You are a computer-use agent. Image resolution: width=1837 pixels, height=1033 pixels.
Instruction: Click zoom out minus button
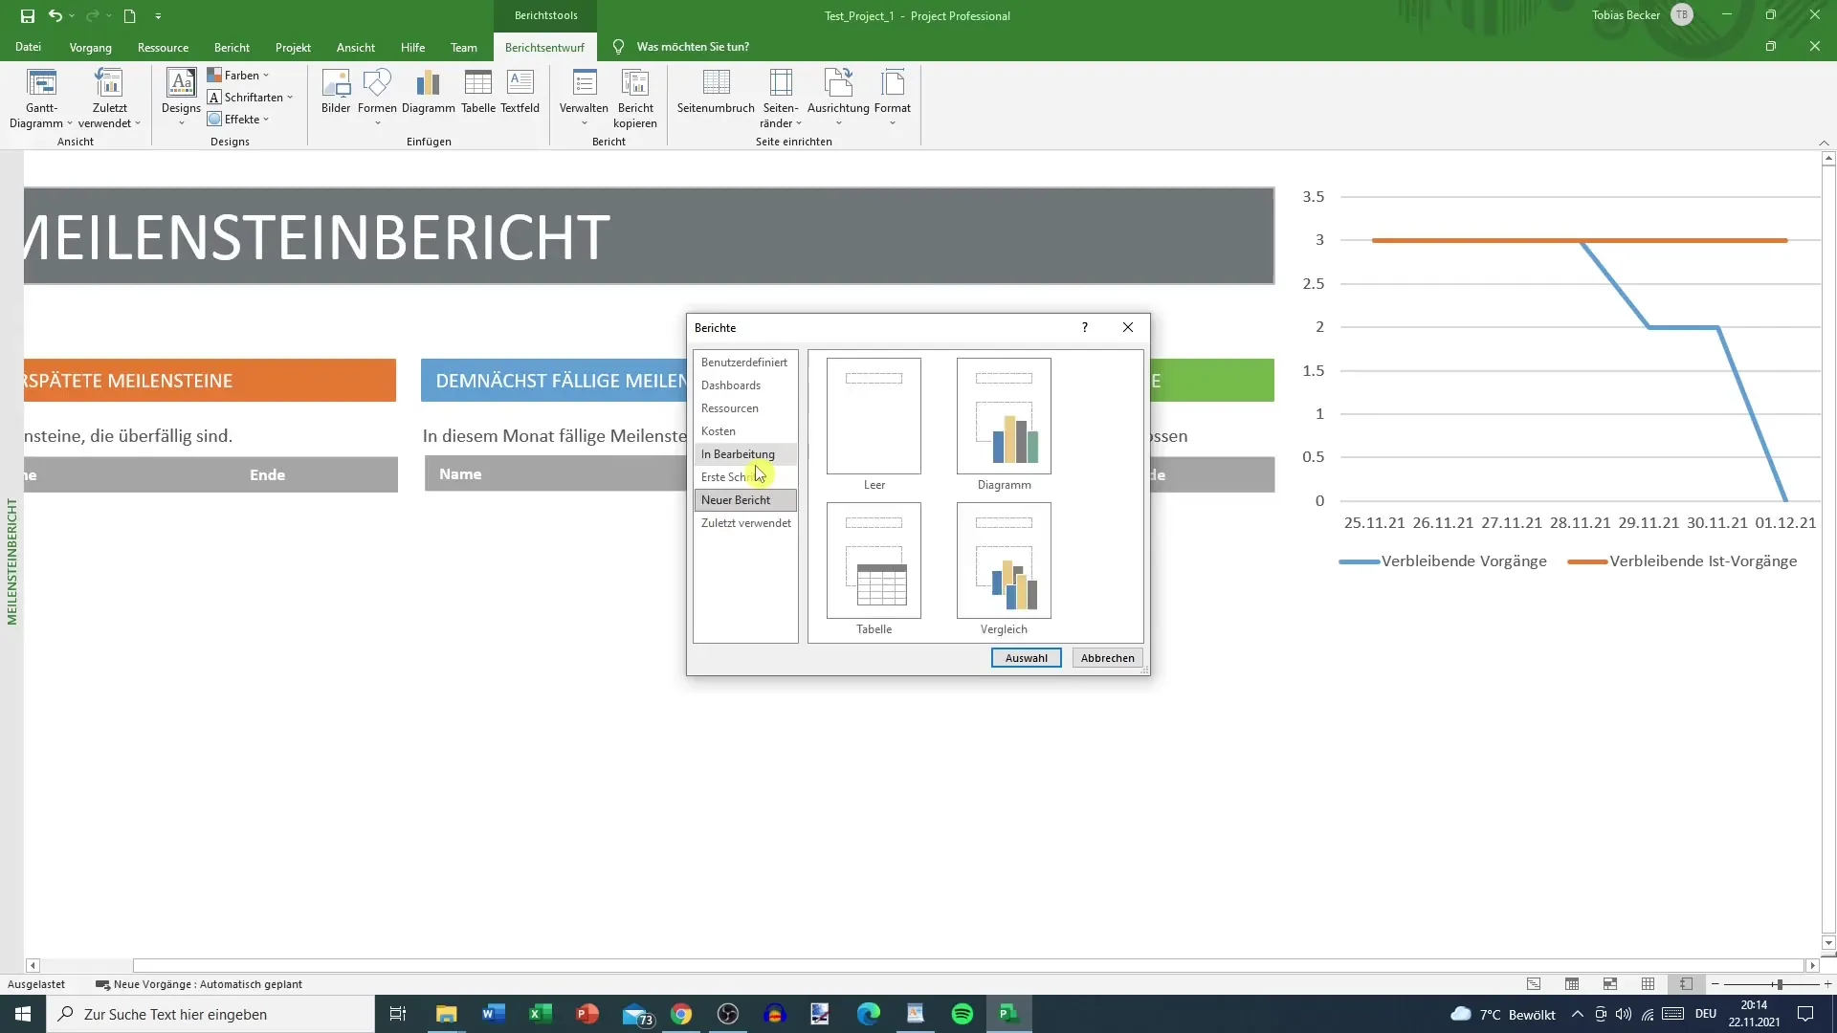[x=1715, y=984]
